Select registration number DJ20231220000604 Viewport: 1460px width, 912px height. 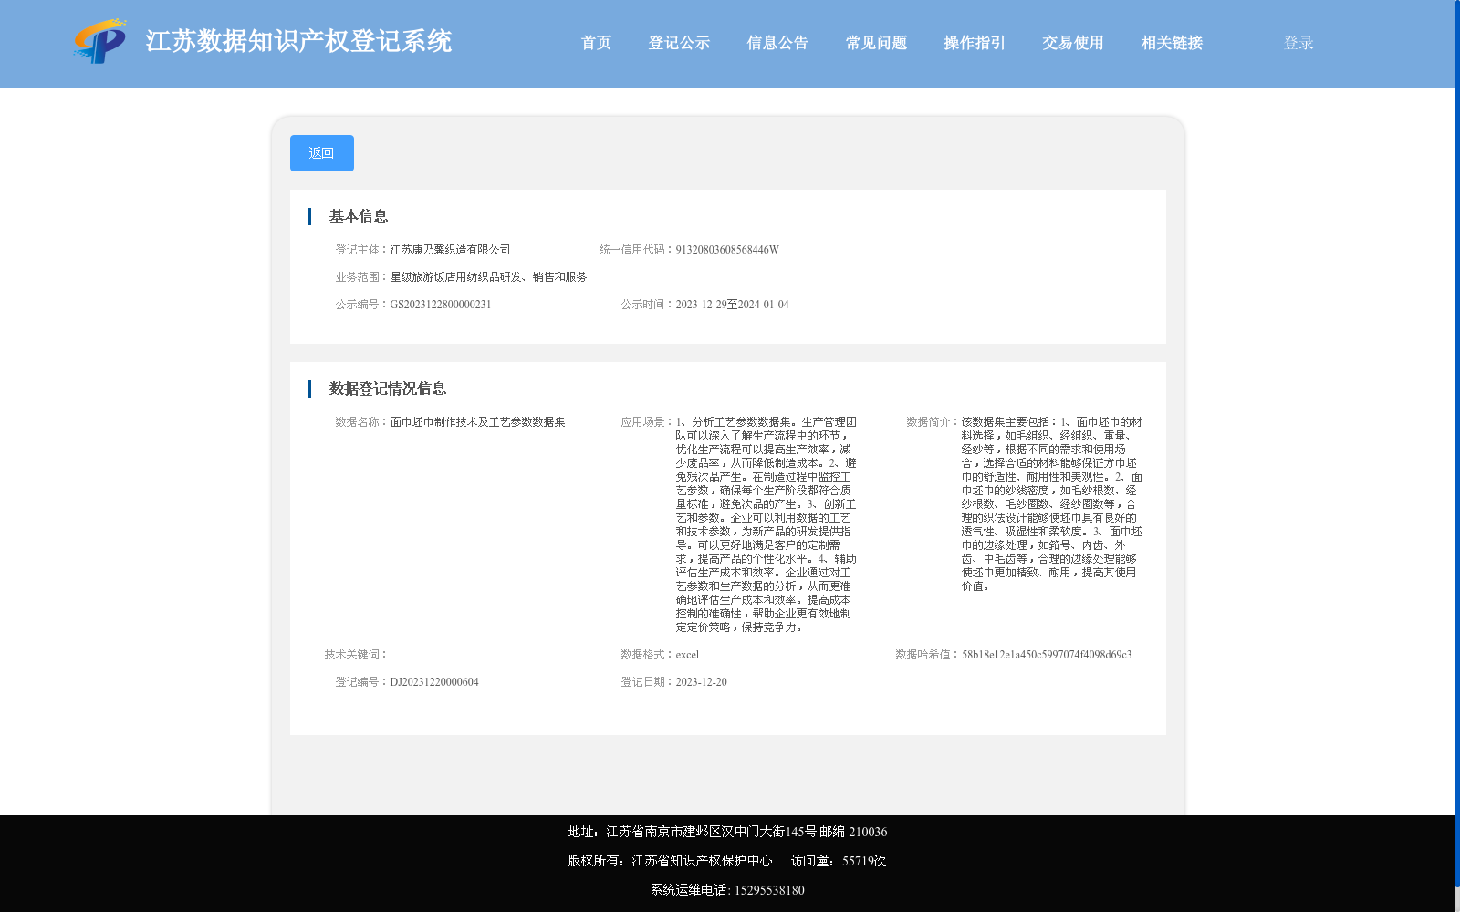[434, 682]
